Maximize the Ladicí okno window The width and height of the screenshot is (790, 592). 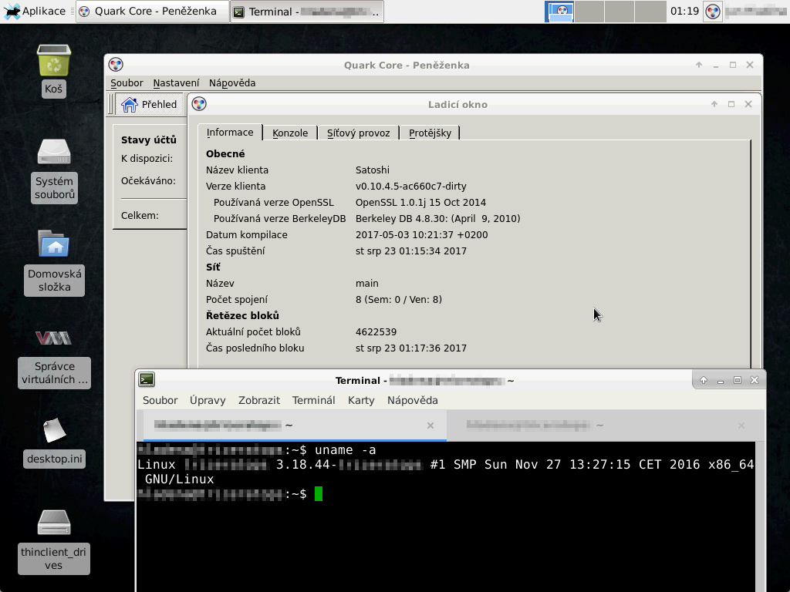coord(731,104)
